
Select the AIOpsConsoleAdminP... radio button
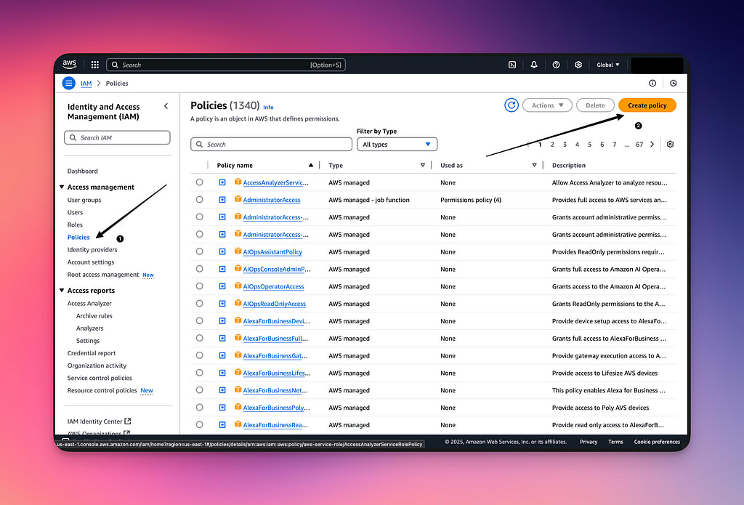[x=199, y=269]
